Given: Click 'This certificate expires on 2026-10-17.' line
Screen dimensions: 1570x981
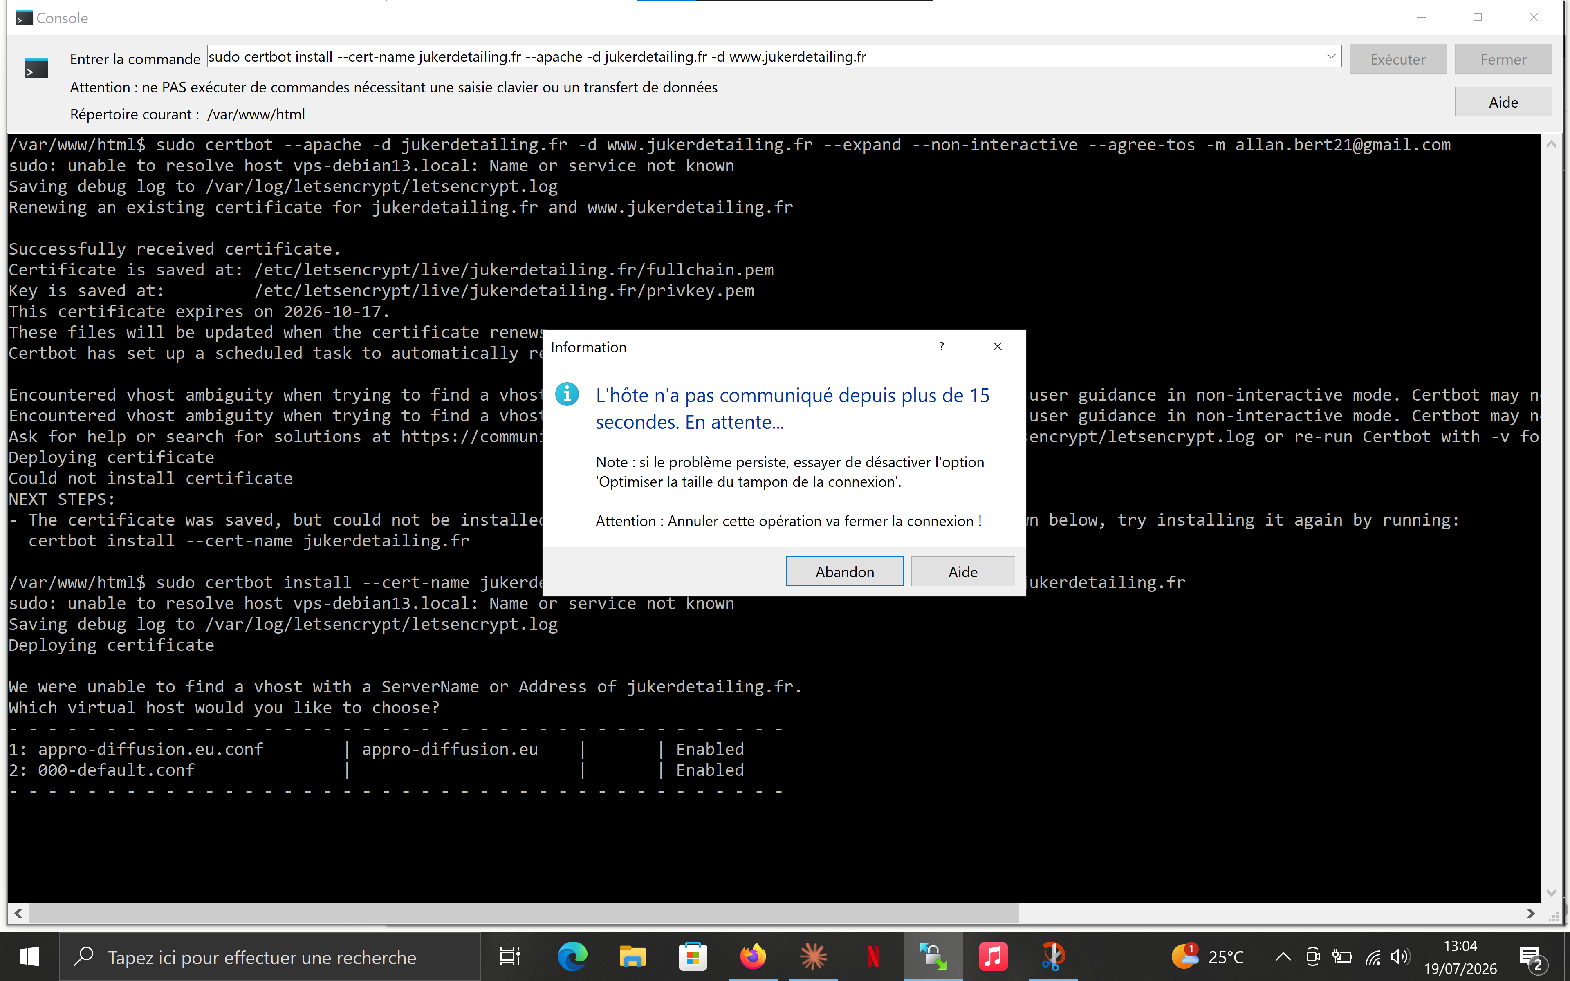Looking at the screenshot, I should 199,311.
